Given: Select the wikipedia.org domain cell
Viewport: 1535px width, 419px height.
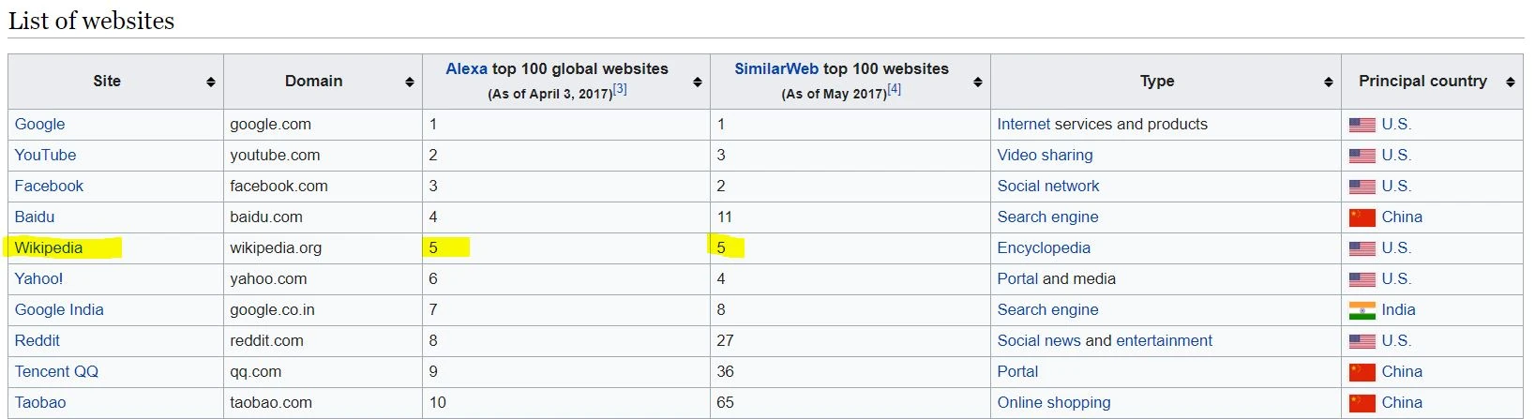Looking at the screenshot, I should [323, 247].
